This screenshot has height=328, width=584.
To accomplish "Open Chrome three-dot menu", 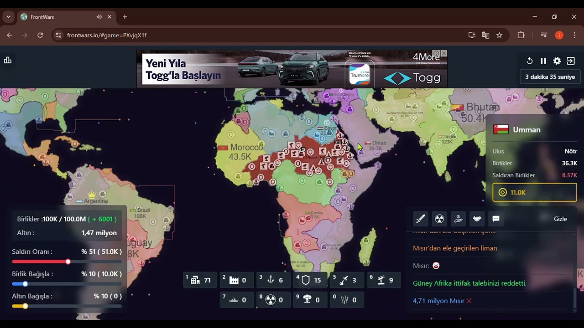I will (574, 35).
